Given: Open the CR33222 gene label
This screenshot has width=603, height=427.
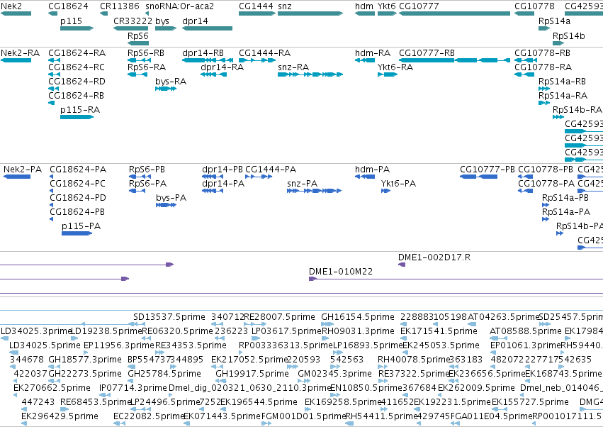Looking at the screenshot, I should 133,21.
